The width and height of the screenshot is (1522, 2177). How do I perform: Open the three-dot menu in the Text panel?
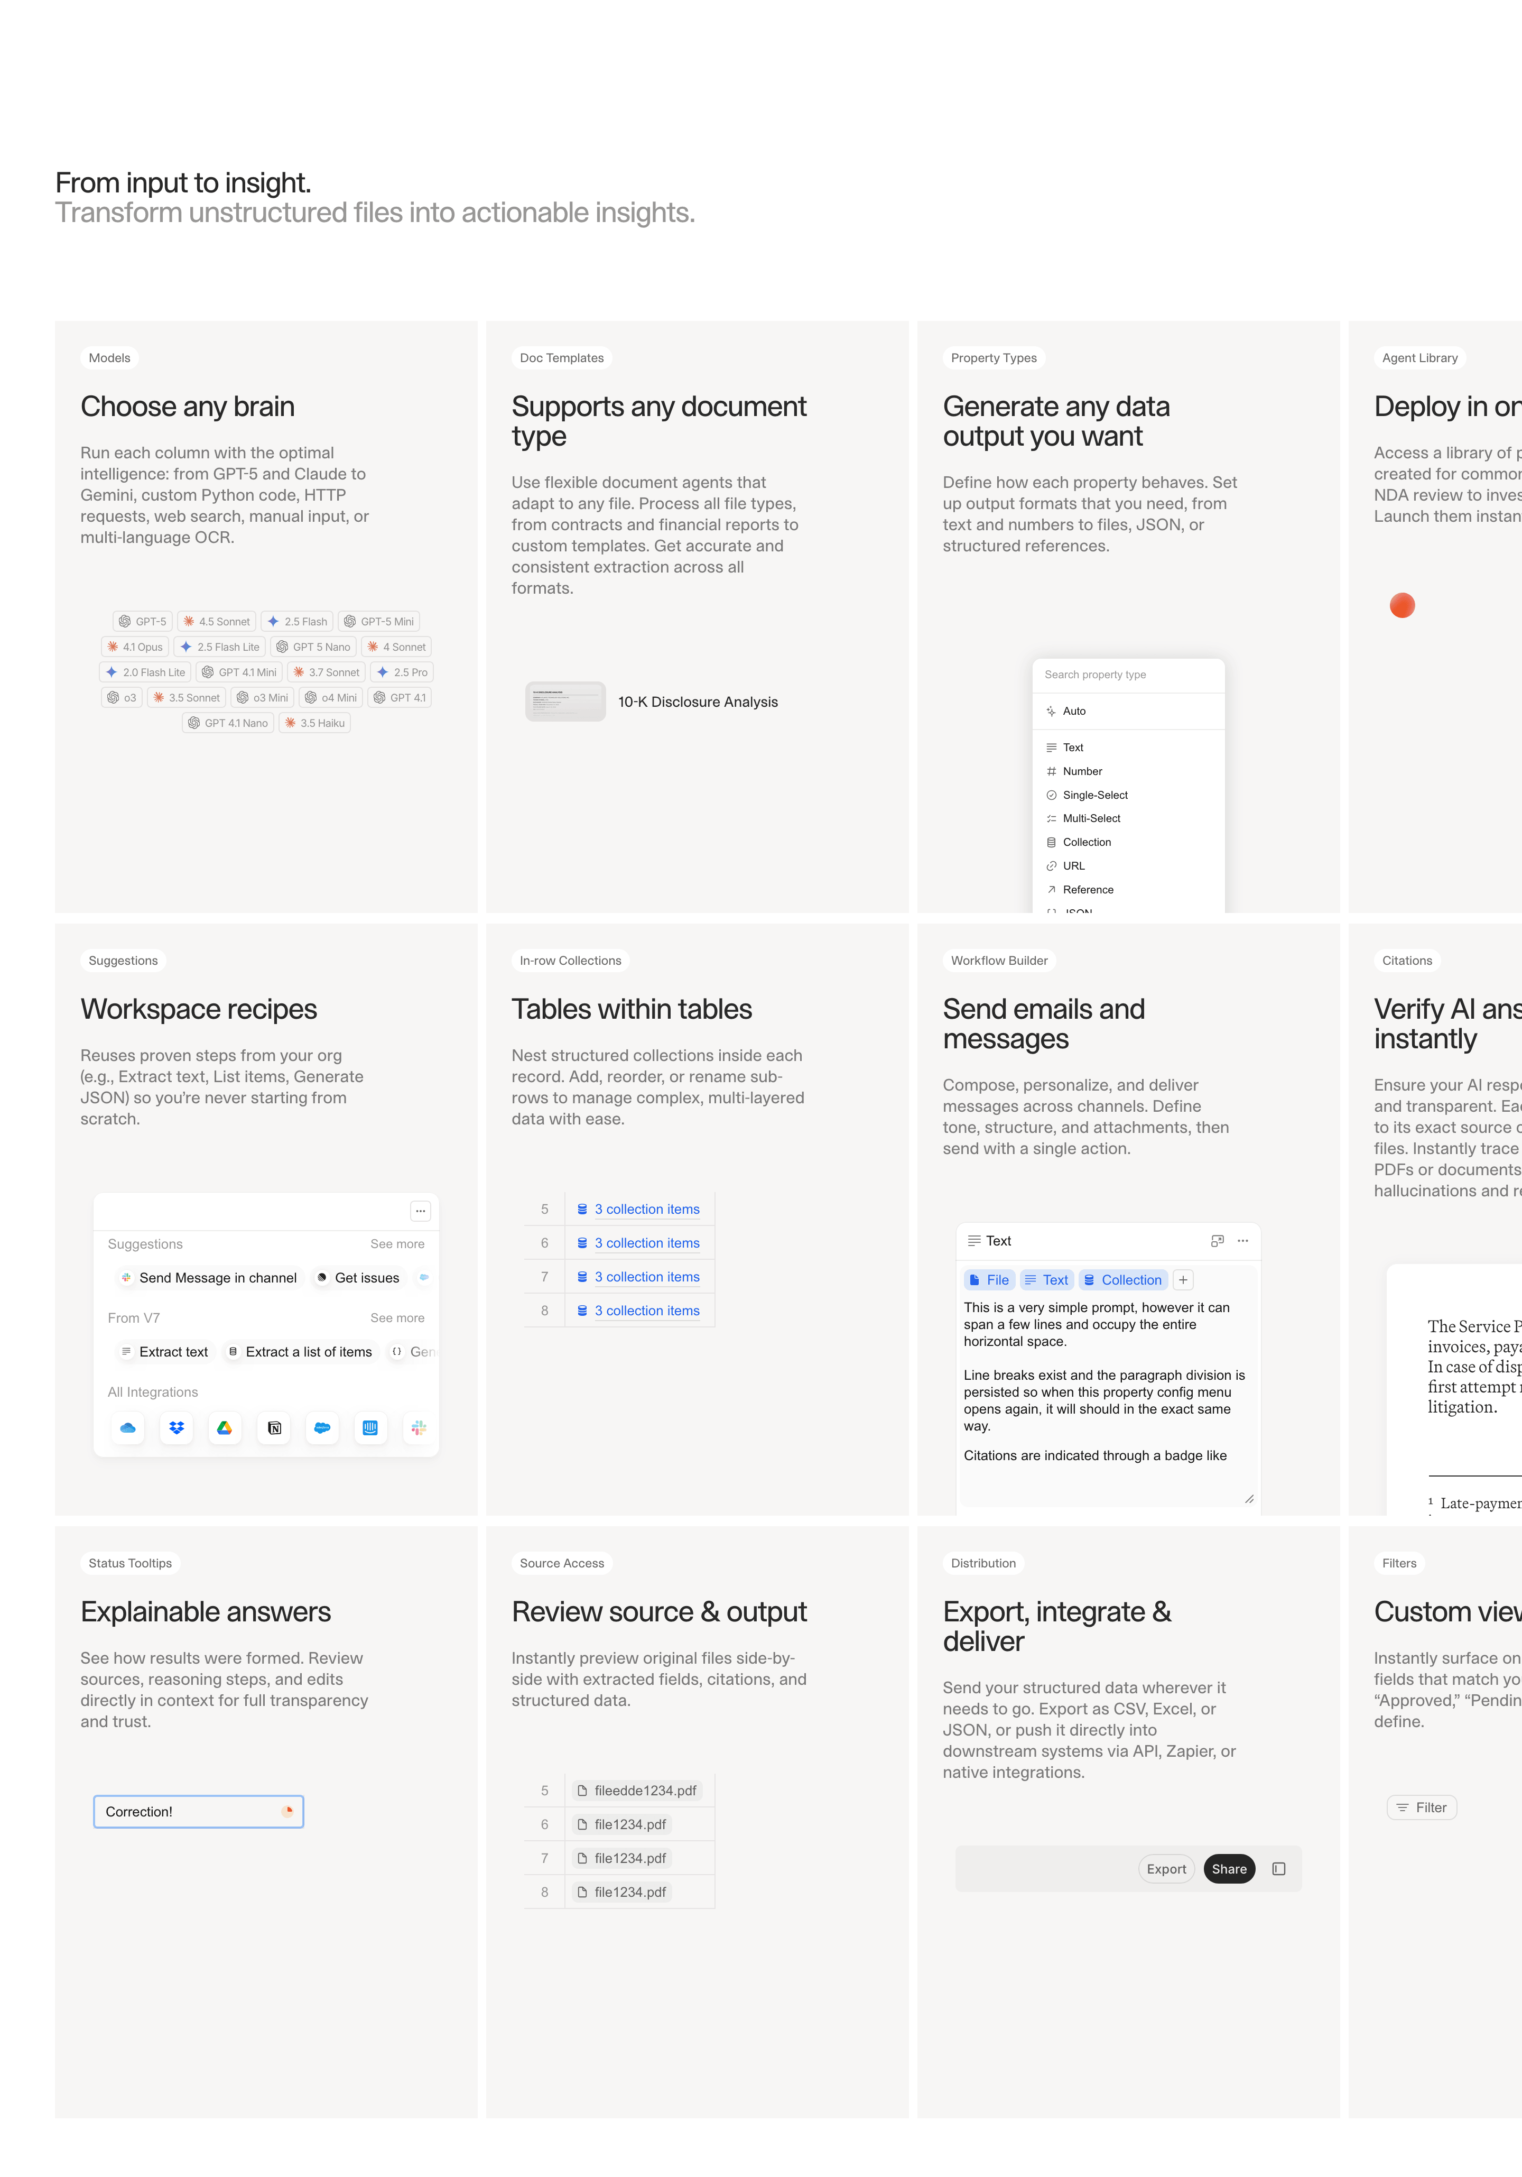point(1243,1241)
